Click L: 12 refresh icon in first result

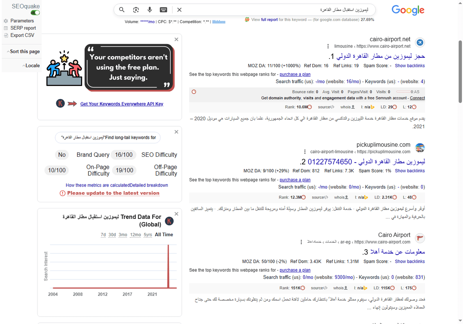[414, 107]
